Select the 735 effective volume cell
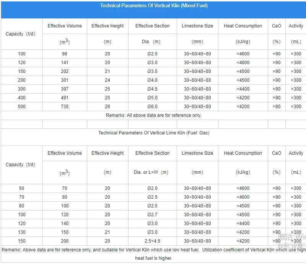The image size is (306, 264). pos(65,107)
